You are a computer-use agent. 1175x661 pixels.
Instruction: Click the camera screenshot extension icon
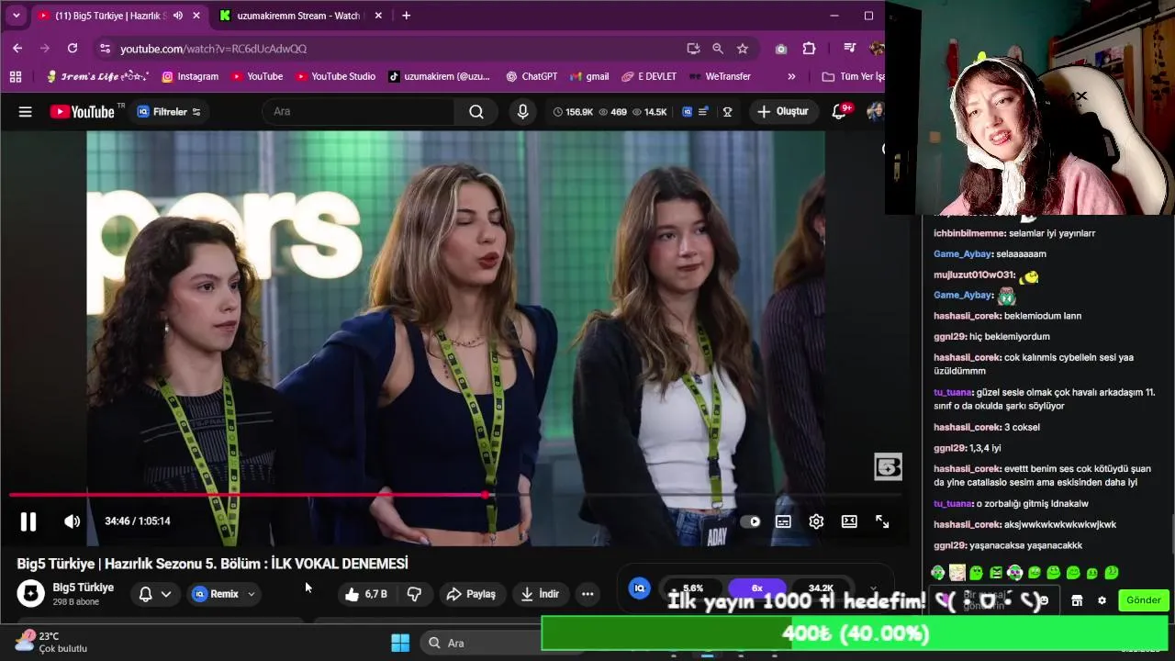click(x=781, y=49)
